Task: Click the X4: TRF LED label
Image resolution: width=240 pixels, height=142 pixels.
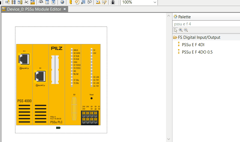Action: tap(96, 86)
